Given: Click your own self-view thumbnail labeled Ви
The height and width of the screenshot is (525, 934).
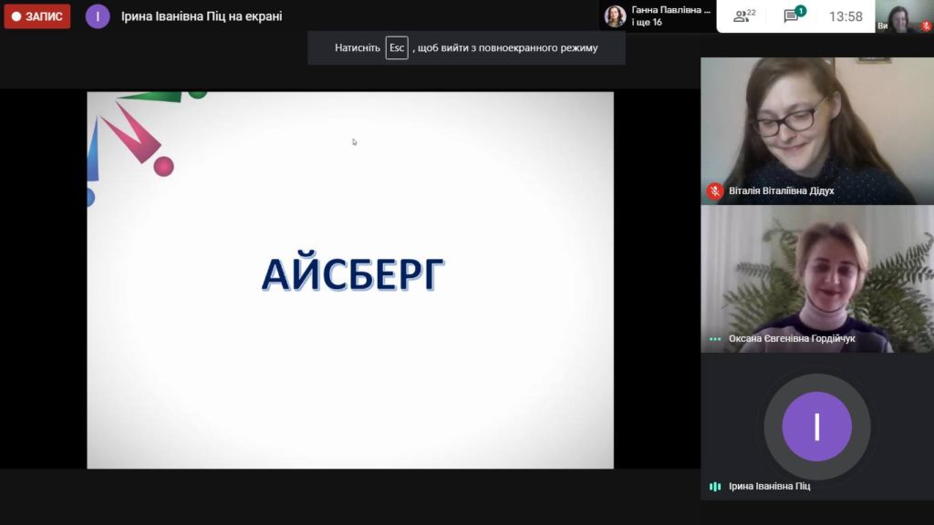Looking at the screenshot, I should click(x=904, y=16).
